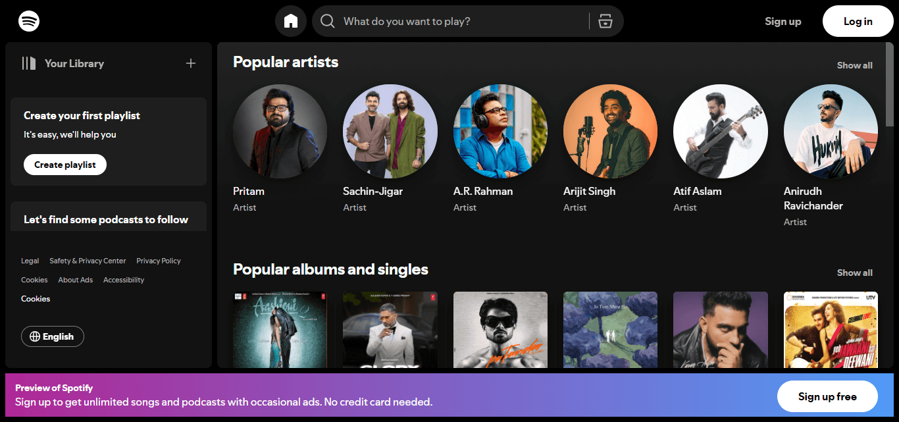Click the Sign up free button
Image resolution: width=899 pixels, height=422 pixels.
(x=827, y=396)
